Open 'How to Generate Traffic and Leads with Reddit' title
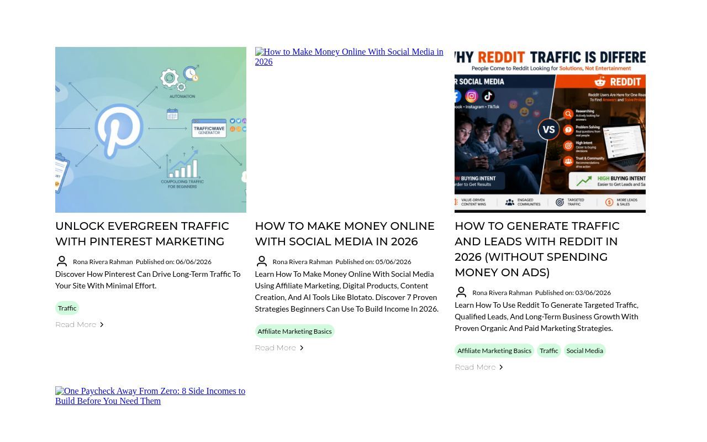707x442 pixels. (537, 249)
